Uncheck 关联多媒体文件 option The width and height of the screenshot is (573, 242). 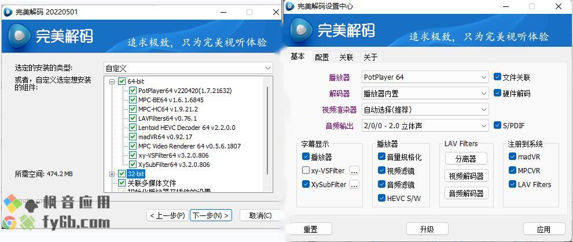[x=122, y=183]
